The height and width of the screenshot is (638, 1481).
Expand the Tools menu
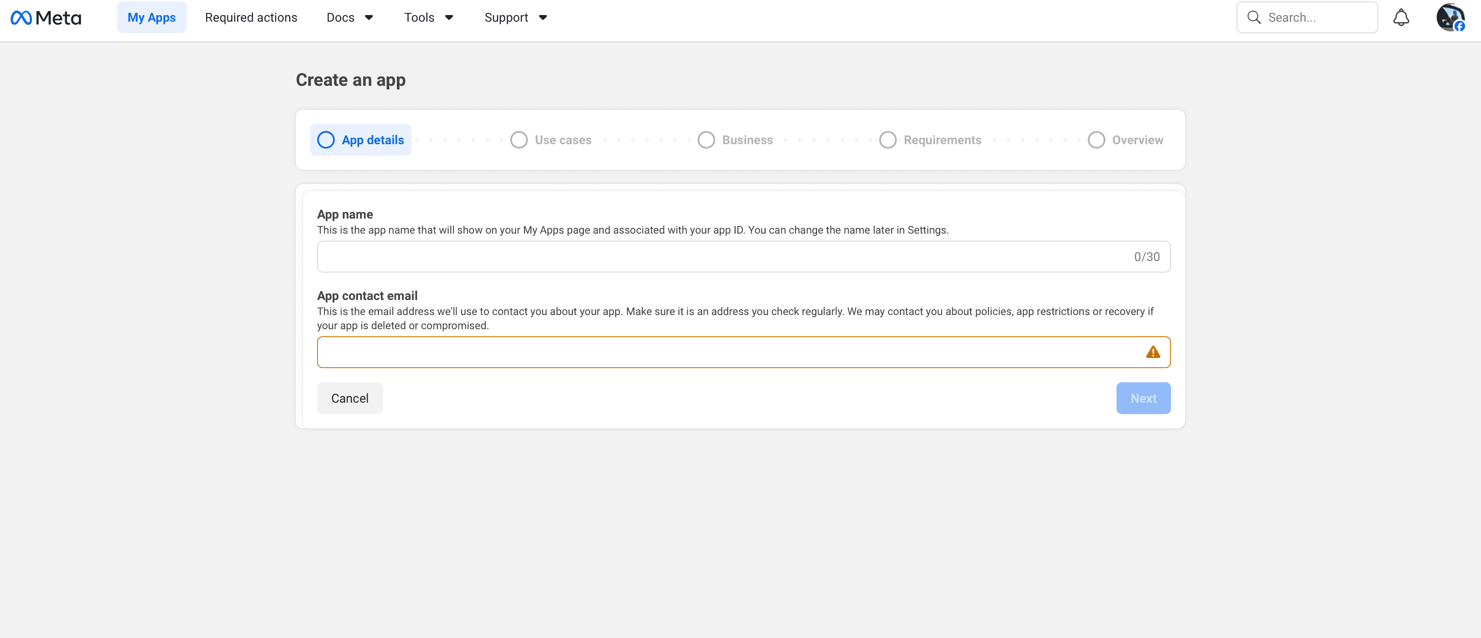[428, 17]
